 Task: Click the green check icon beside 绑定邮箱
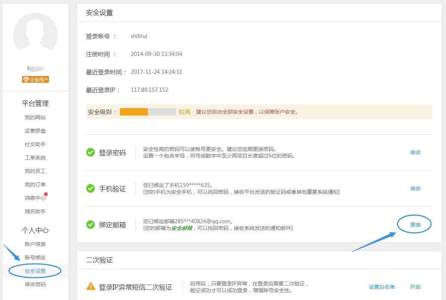[x=90, y=224]
